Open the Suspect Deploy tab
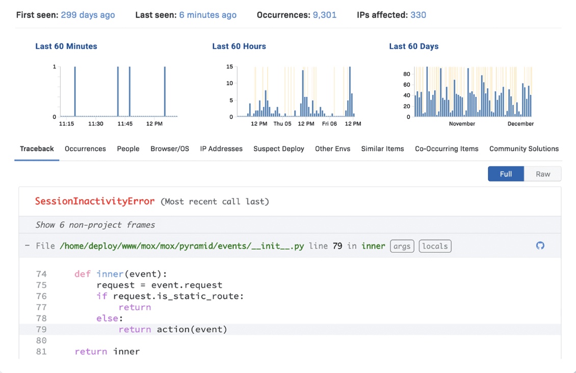 coord(279,149)
